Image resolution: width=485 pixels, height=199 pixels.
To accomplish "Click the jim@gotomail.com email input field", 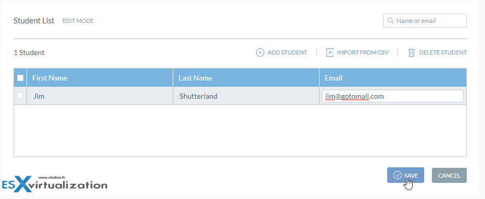I will 392,96.
